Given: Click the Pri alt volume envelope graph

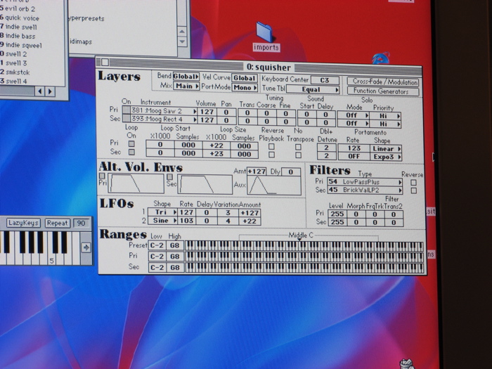Looking at the screenshot, I should tap(134, 184).
